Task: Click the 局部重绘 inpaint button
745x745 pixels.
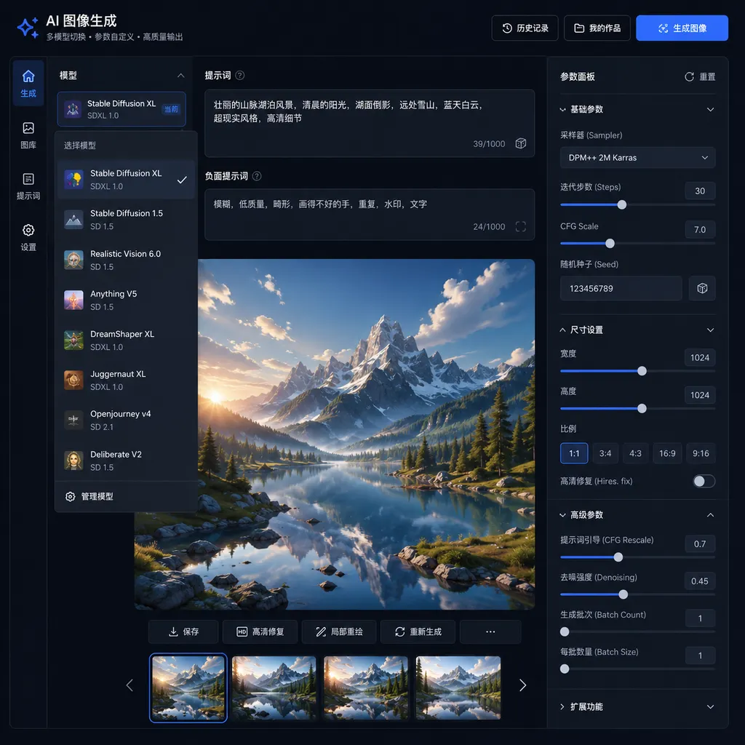Action: click(x=339, y=632)
